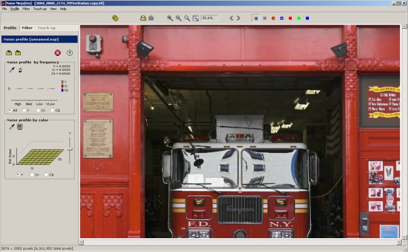Select the Cb radio in frequency panel
Viewport: 408px width, 252px height.
click(52, 110)
